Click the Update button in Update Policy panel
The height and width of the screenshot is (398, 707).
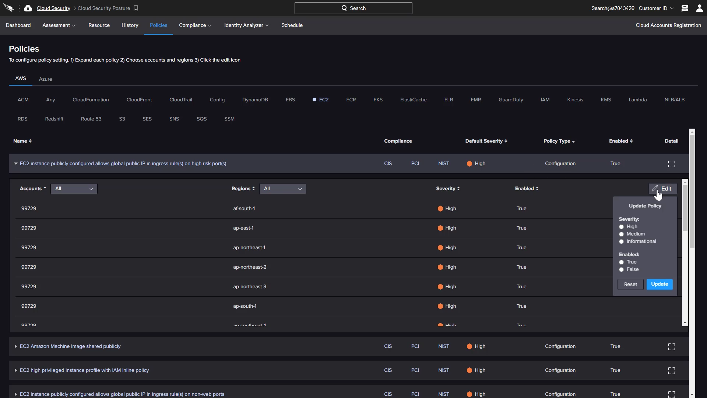tap(659, 284)
